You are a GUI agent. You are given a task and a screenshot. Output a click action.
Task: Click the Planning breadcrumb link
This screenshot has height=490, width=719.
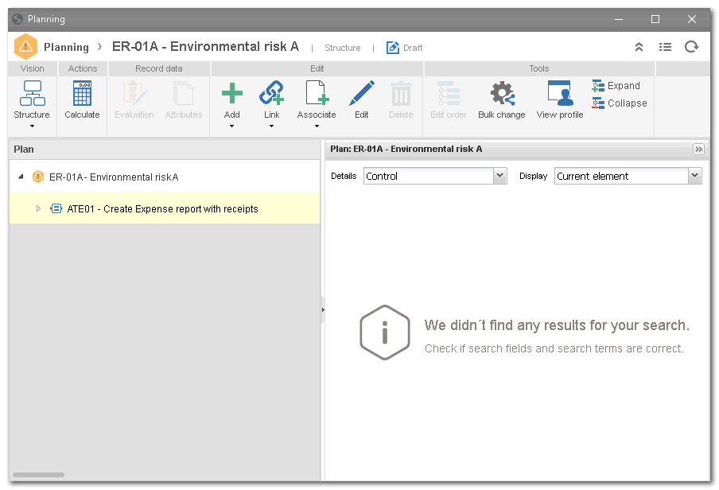coord(67,47)
